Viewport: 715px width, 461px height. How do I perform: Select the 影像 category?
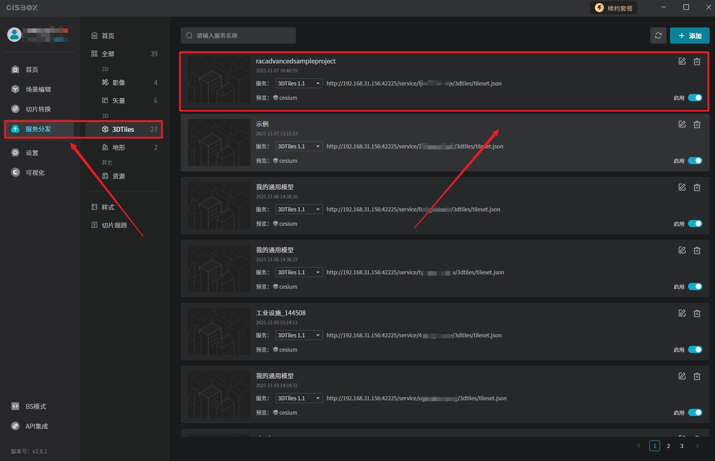coord(119,82)
